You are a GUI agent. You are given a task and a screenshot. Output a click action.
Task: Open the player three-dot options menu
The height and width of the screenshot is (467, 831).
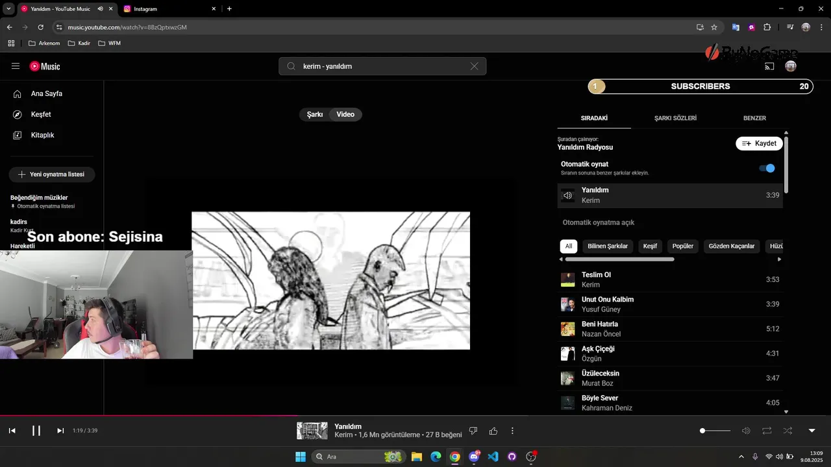(512, 431)
